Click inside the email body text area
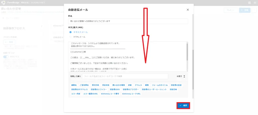This screenshot has width=258, height=115. 127,57
